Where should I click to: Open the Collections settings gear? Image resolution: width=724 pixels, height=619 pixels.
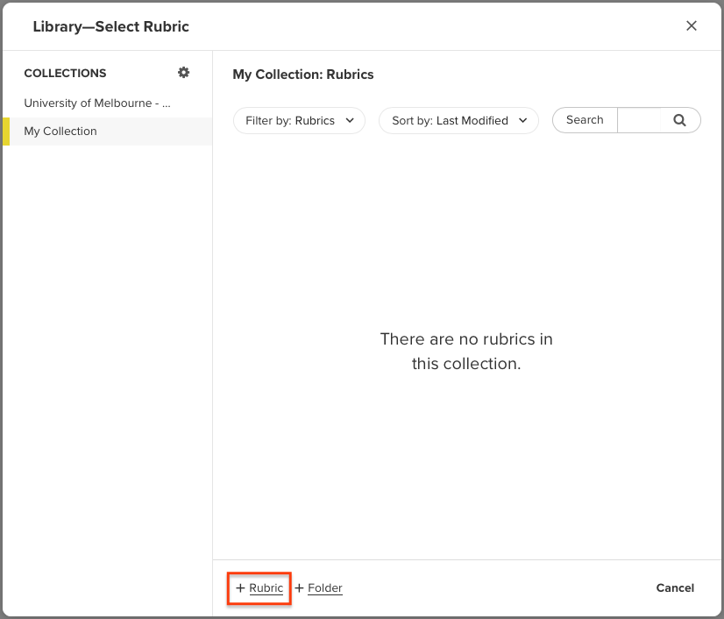(184, 73)
